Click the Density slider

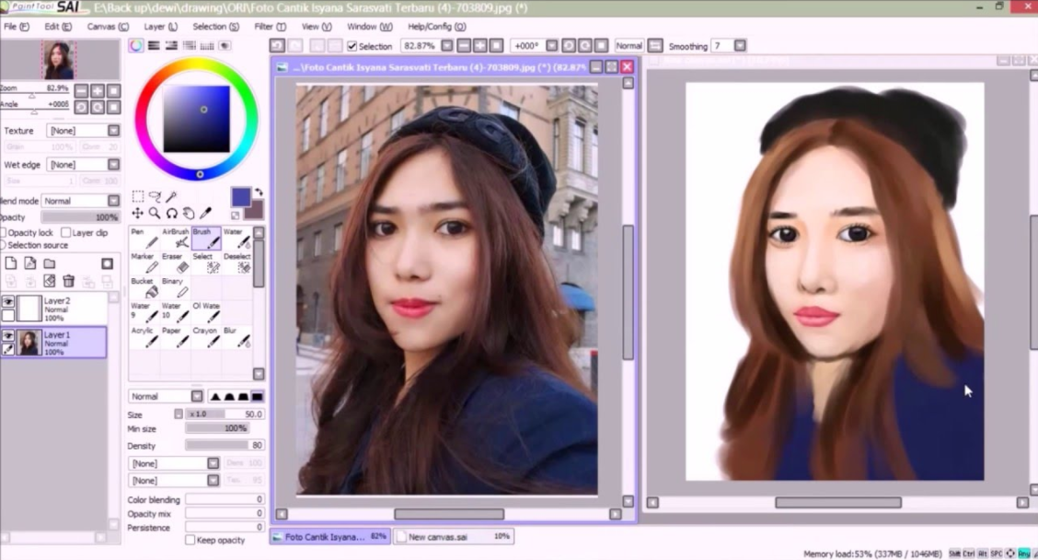[225, 445]
